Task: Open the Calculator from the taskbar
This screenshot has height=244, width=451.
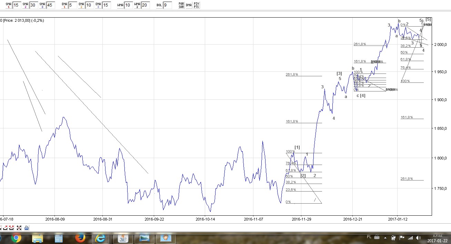Action: pos(58,238)
